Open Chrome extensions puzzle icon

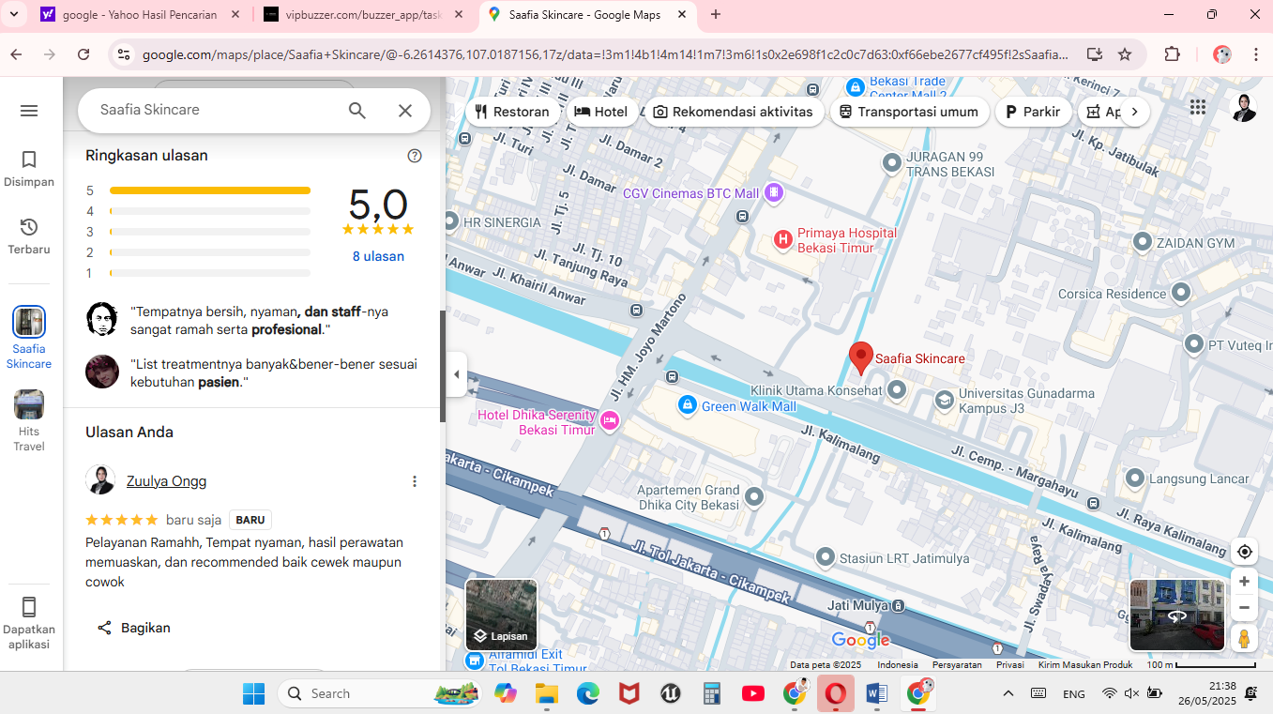pyautogui.click(x=1172, y=54)
